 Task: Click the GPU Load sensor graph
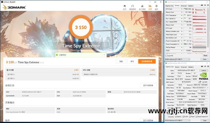199,28
